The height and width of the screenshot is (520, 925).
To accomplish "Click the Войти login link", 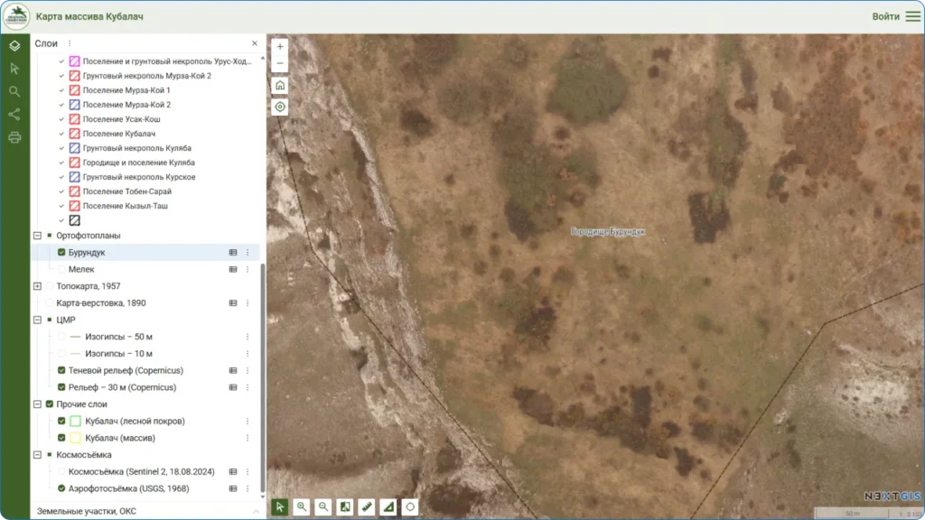I will (885, 16).
